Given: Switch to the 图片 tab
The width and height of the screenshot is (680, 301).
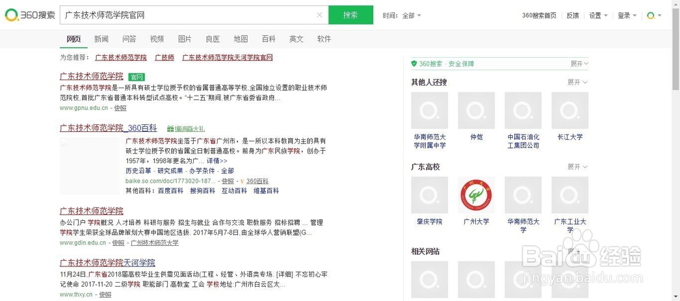Looking at the screenshot, I should click(x=185, y=39).
